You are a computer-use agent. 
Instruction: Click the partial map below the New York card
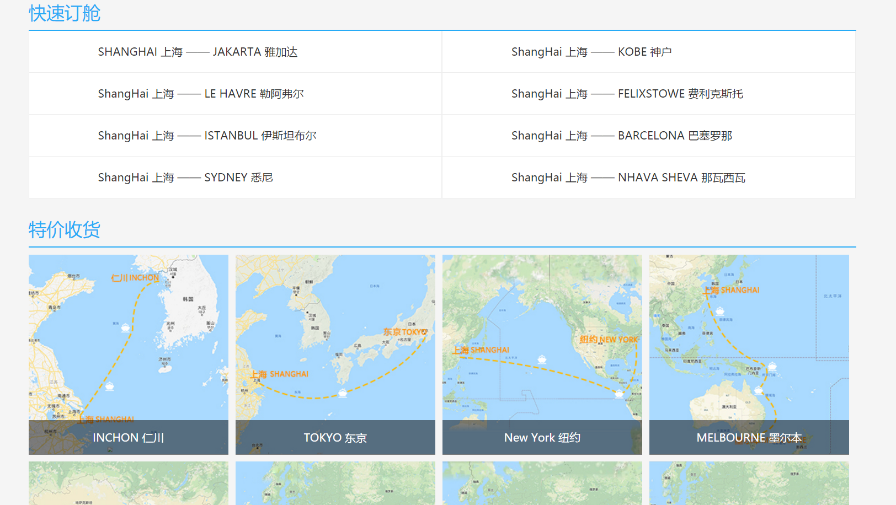click(x=542, y=483)
